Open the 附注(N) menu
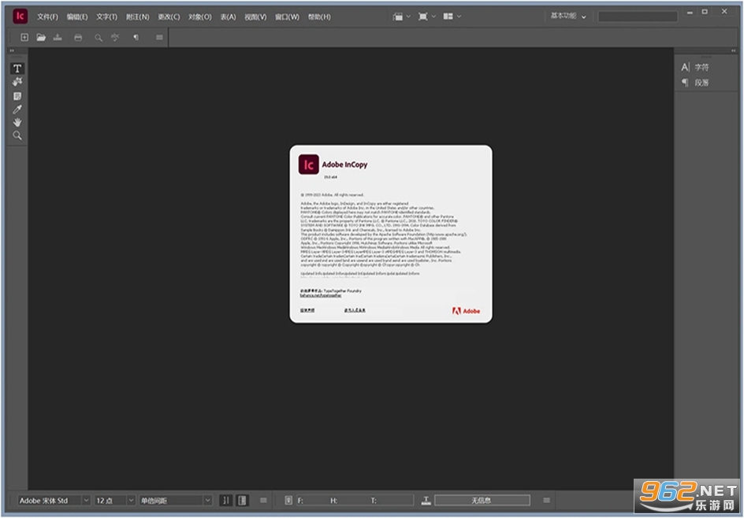This screenshot has height=518, width=744. point(137,17)
